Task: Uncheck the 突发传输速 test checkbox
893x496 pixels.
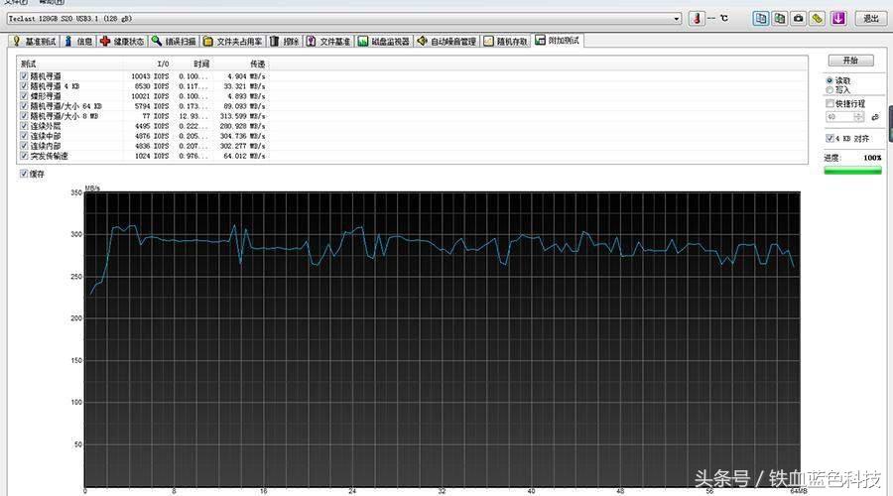Action: [25, 156]
